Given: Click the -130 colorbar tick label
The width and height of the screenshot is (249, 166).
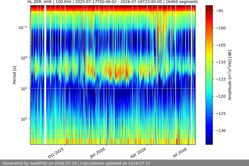Looking at the screenshot, I should [x=221, y=131].
